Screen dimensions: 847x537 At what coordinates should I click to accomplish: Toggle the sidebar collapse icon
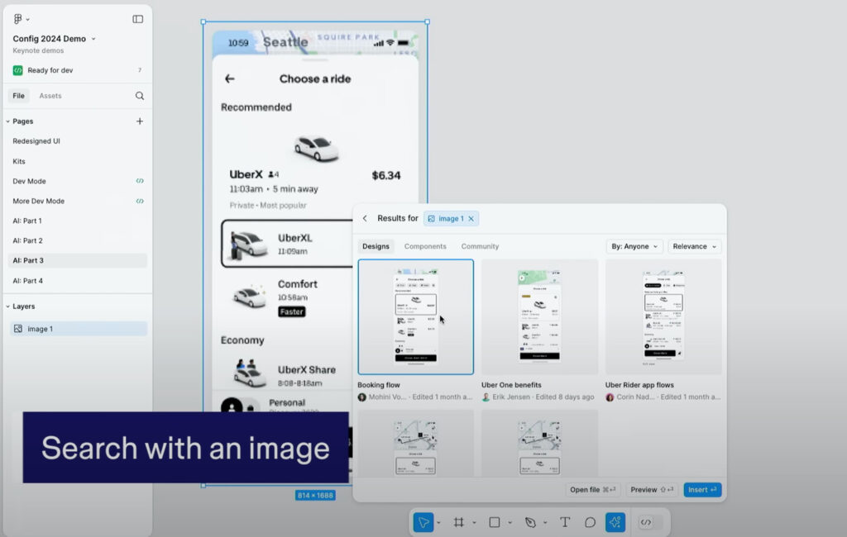point(138,19)
